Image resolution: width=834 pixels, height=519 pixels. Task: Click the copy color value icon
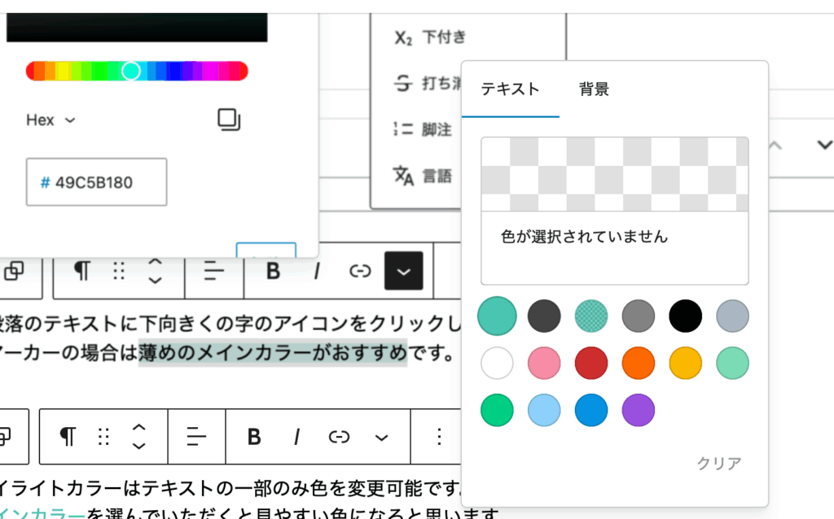coord(229,120)
